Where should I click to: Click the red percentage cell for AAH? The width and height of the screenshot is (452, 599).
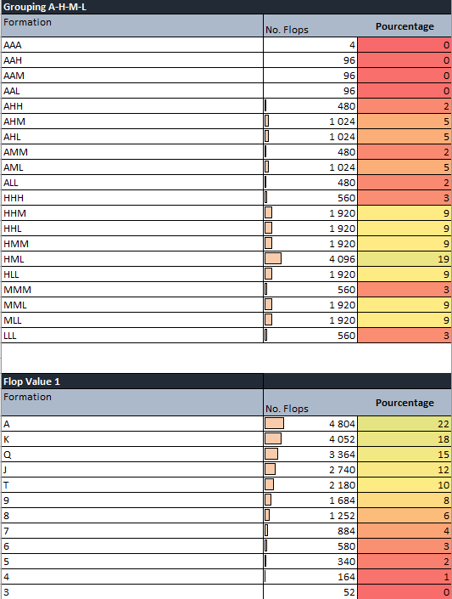[405, 60]
